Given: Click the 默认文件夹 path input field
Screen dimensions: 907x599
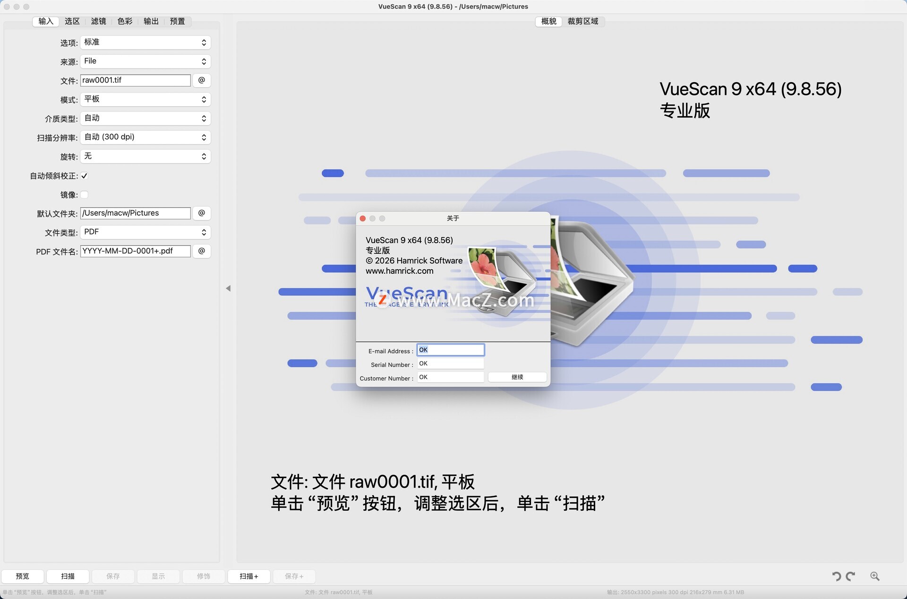Looking at the screenshot, I should pyautogui.click(x=136, y=213).
